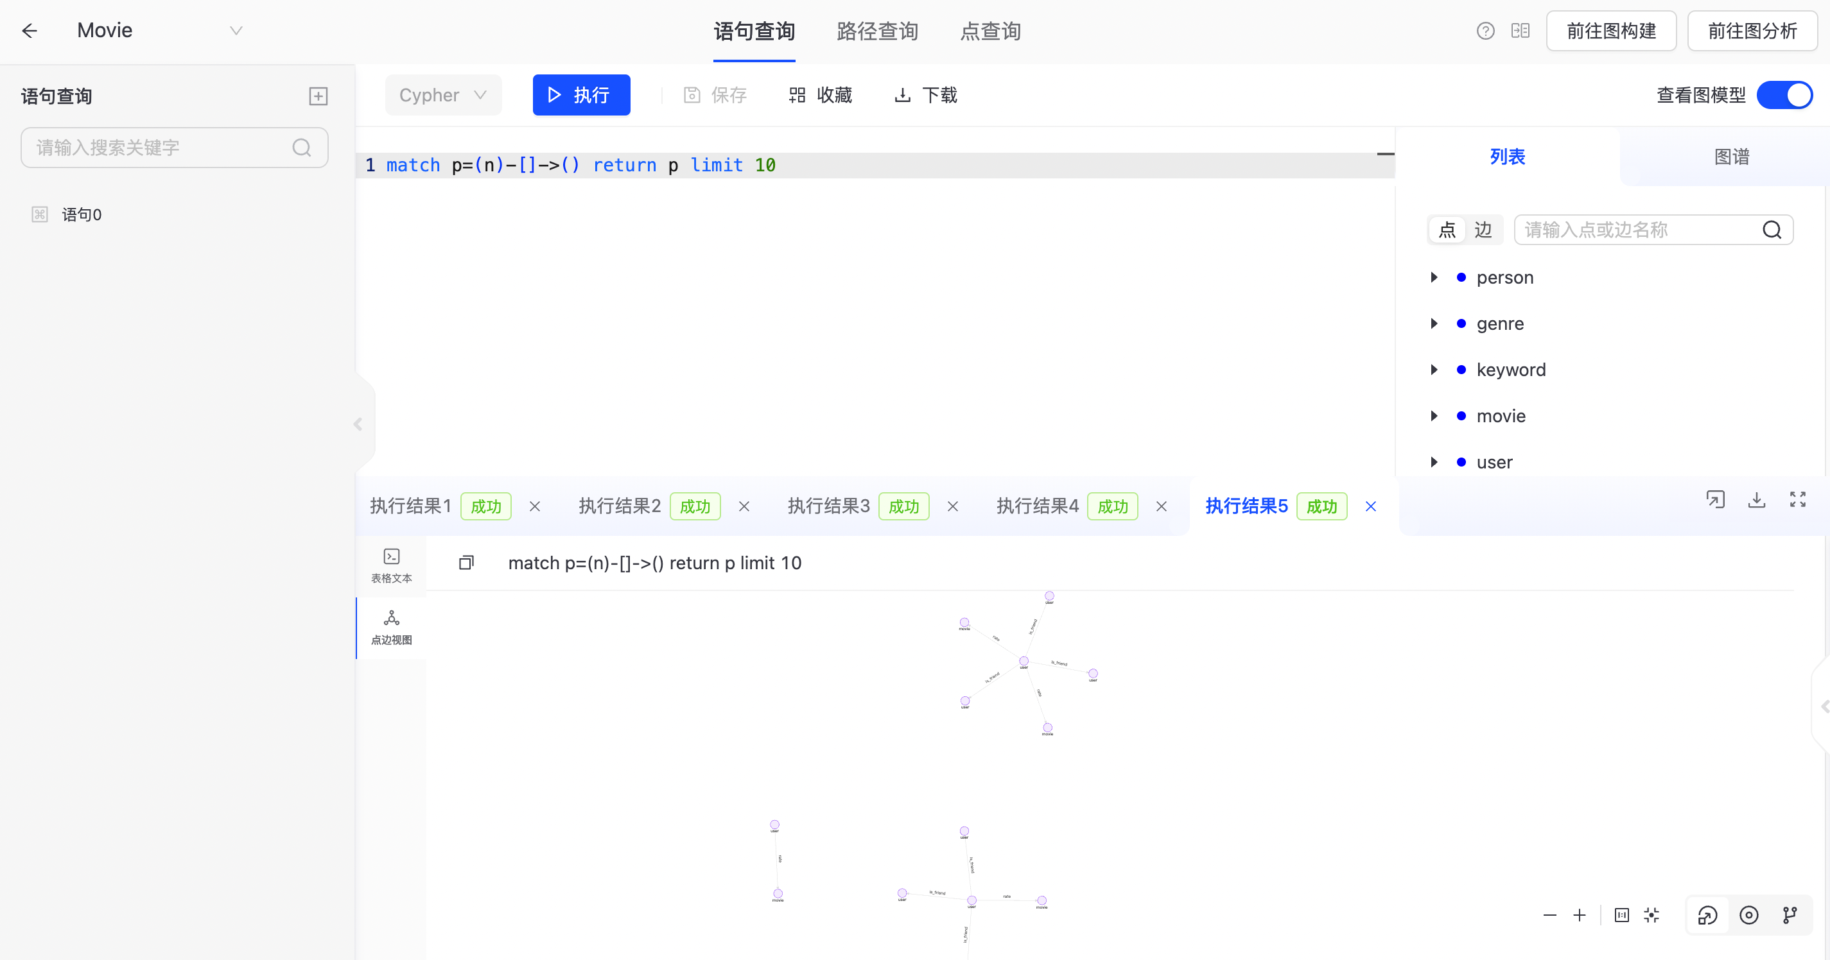This screenshot has height=960, width=1830.
Task: Add a new query with plus icon
Action: [318, 96]
